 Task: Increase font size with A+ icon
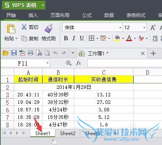click(x=153, y=28)
